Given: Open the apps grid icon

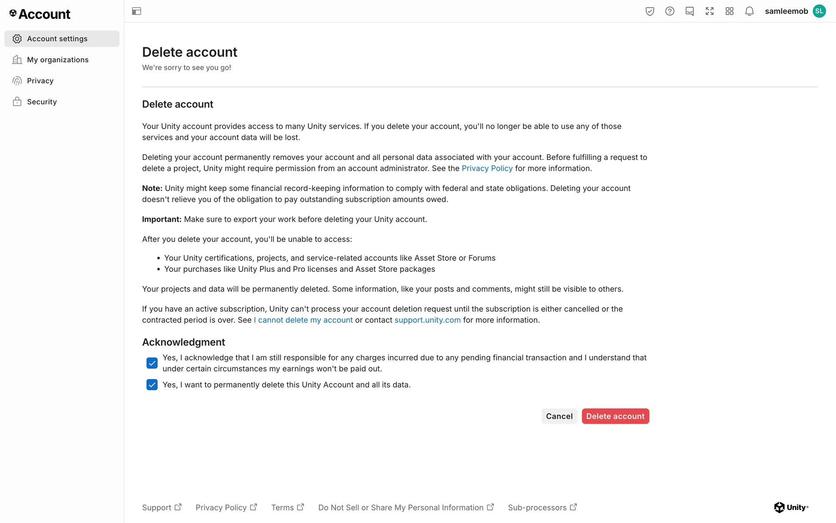Looking at the screenshot, I should (x=729, y=11).
